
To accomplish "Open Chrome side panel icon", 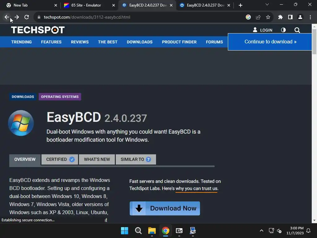I will tap(290, 17).
